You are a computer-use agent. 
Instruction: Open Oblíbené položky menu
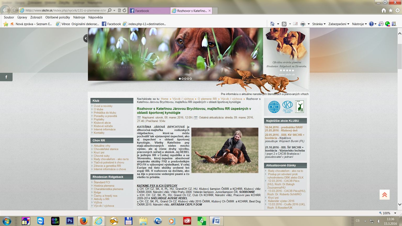pyautogui.click(x=58, y=17)
